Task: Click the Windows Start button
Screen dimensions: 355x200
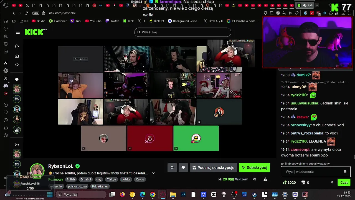Action: [50, 194]
